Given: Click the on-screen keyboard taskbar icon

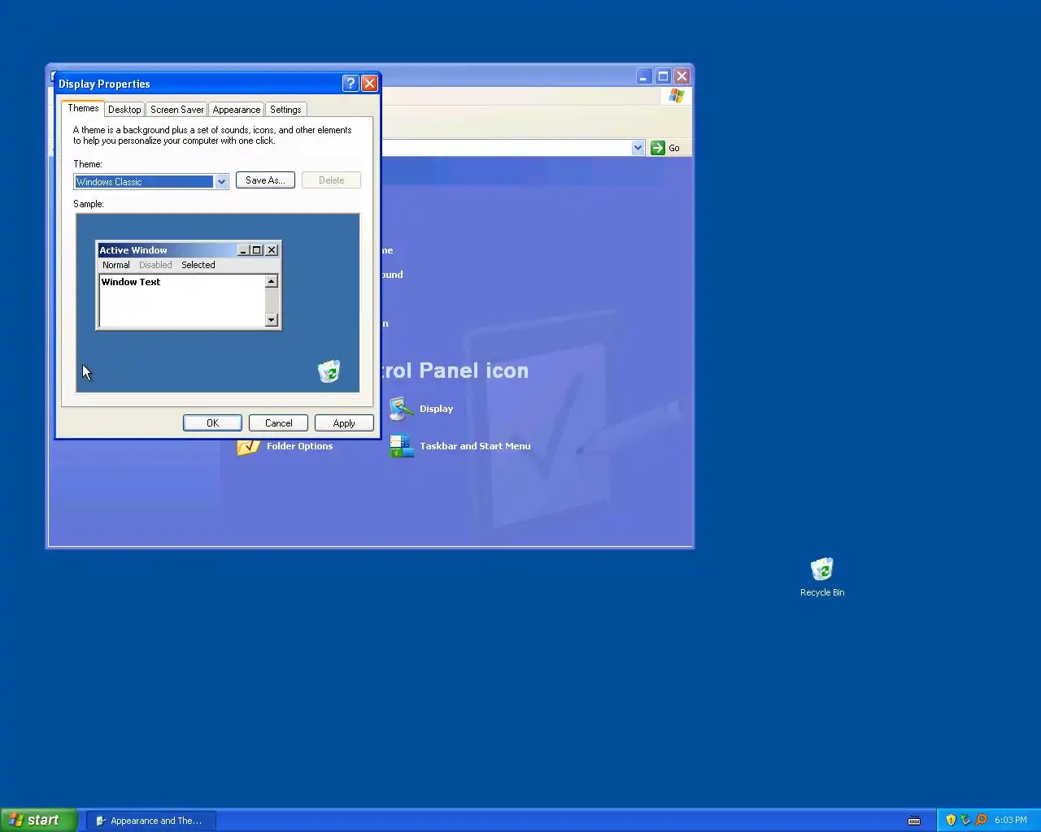Looking at the screenshot, I should click(914, 821).
